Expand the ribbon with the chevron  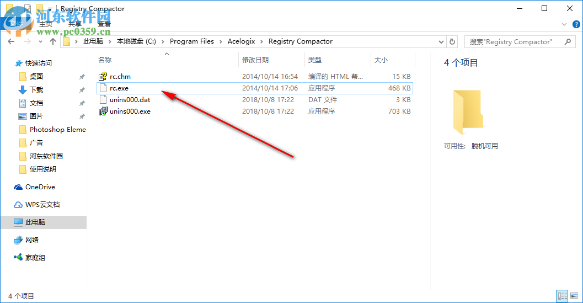pos(564,25)
